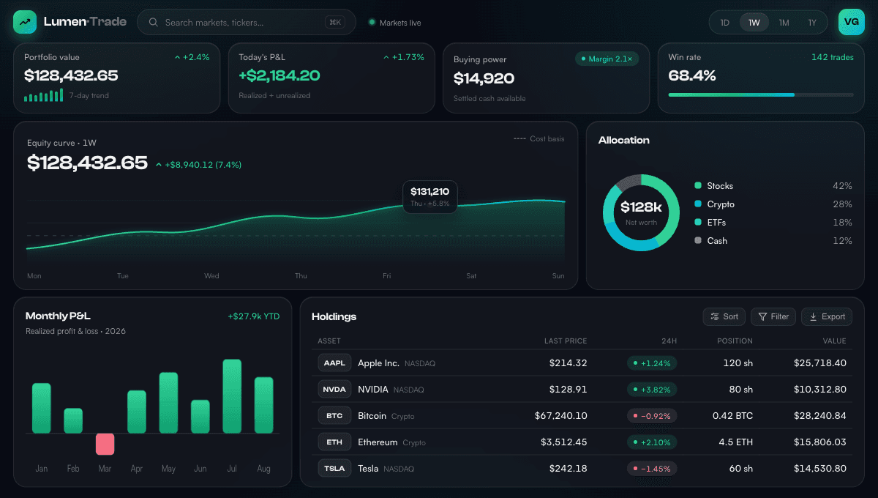Click the Aug label on Monthly P&L axis
Viewport: 878px width, 498px height.
point(263,469)
